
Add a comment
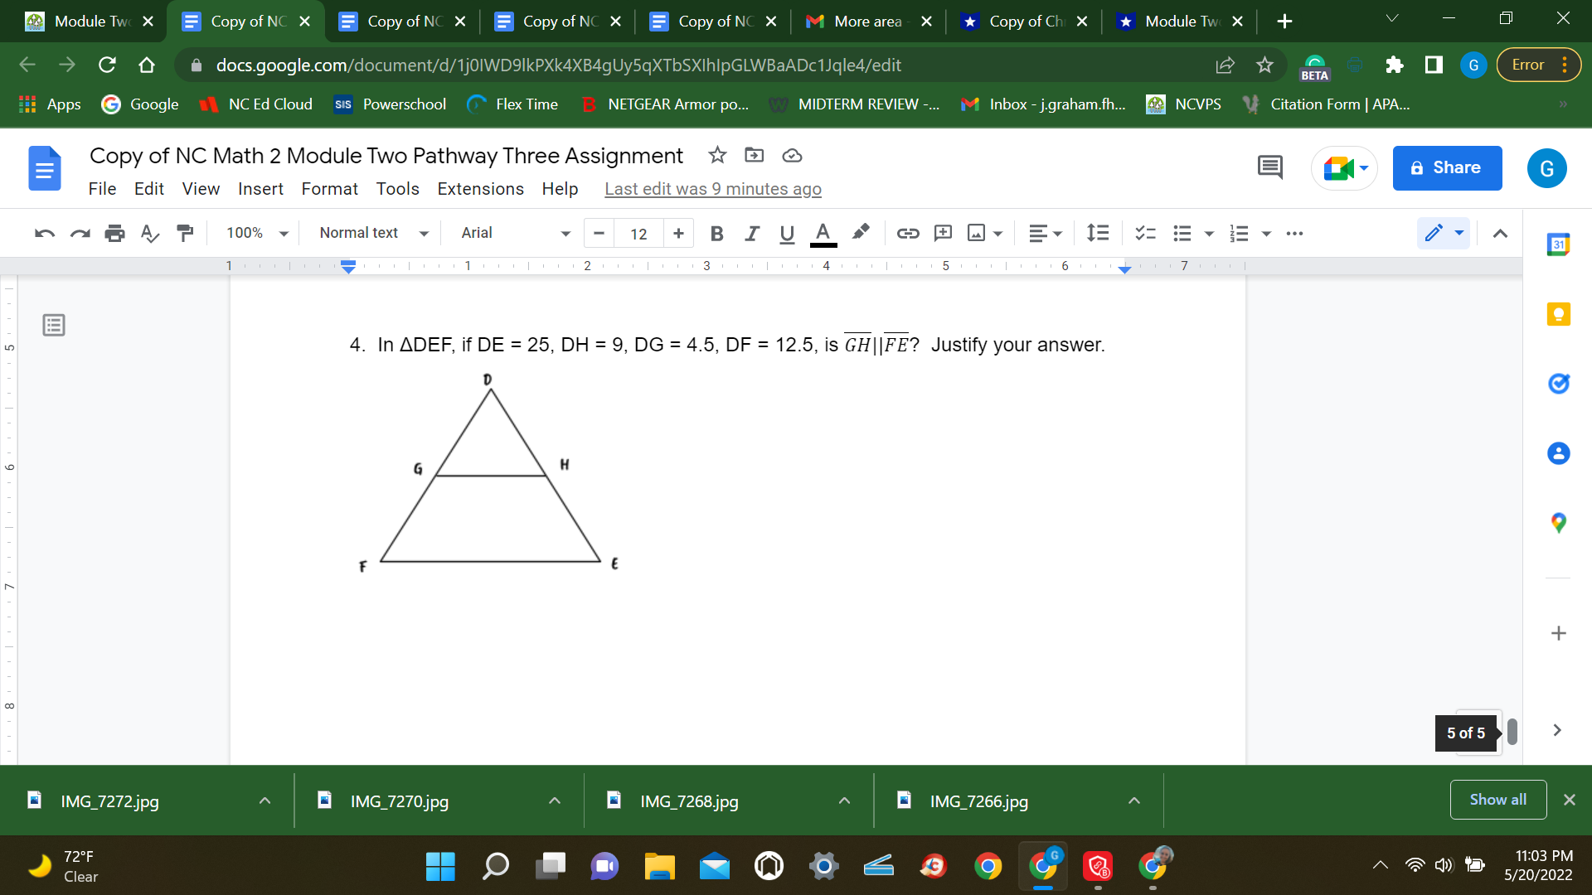coord(943,233)
